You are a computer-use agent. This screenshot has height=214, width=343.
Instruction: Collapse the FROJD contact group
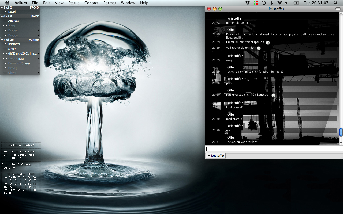[x=2, y=8]
